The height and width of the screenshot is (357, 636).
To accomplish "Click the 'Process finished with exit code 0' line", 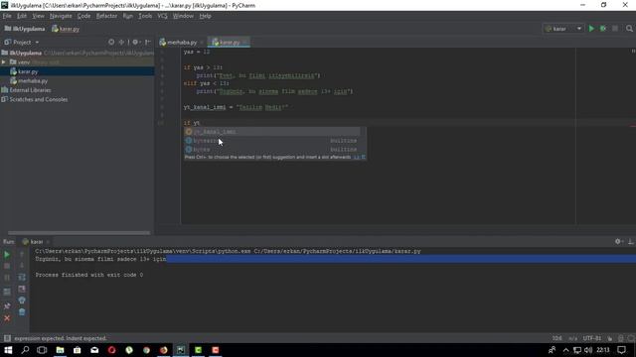I will tap(89, 275).
